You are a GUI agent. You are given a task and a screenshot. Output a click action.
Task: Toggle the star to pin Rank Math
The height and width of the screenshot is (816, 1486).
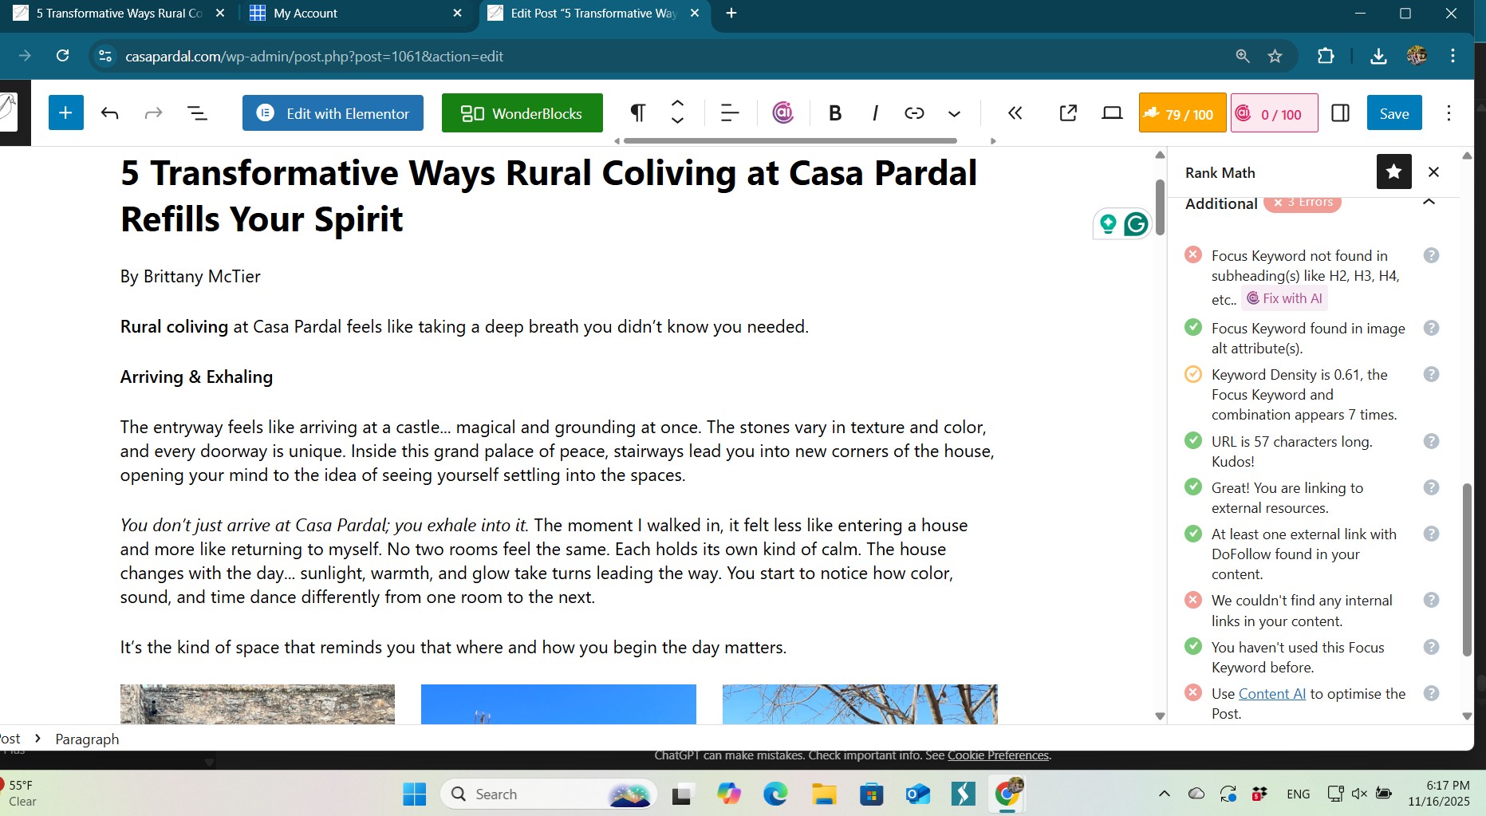click(x=1393, y=171)
